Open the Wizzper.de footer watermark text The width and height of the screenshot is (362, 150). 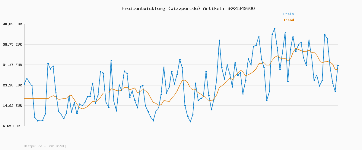coord(45,146)
